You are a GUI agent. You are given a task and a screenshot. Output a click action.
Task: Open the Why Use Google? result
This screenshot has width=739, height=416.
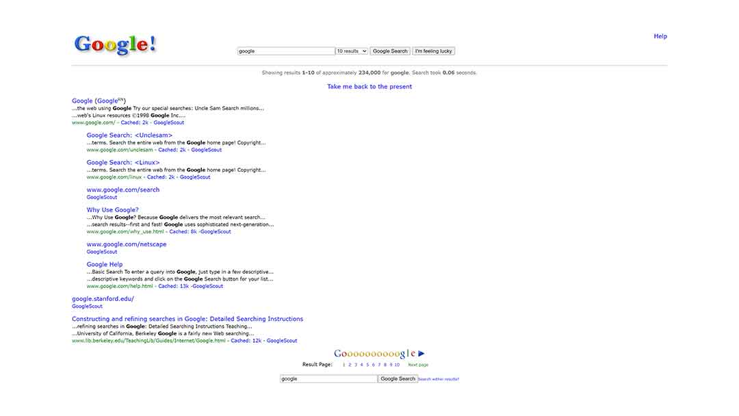pos(112,210)
